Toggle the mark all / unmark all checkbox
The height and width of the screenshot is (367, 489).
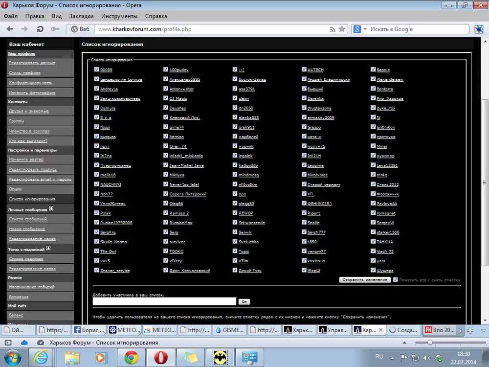pos(395,280)
